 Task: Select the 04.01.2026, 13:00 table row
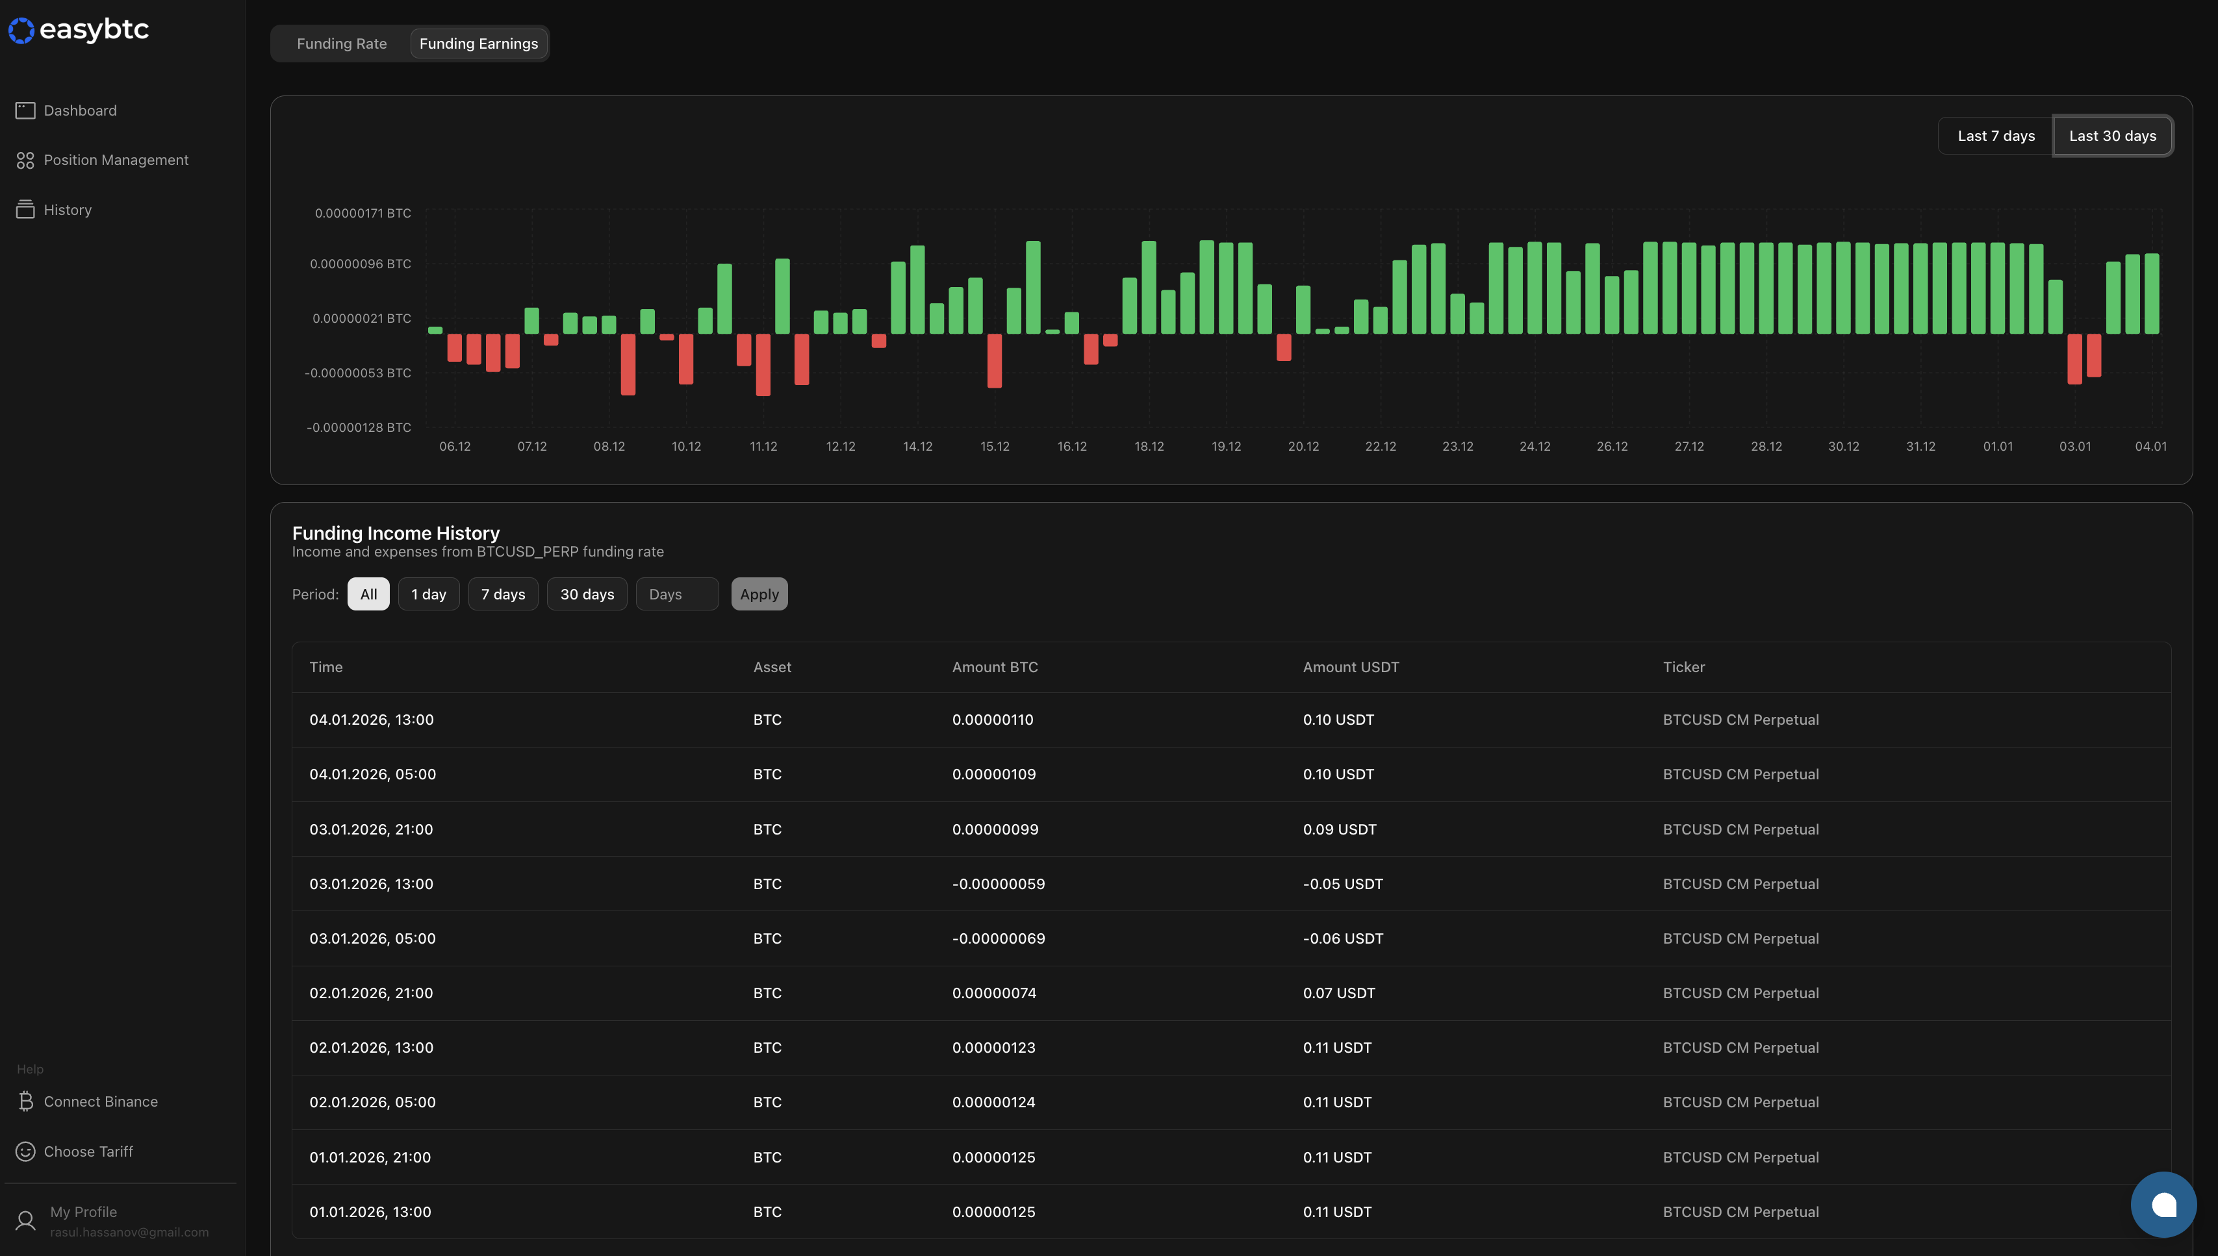(1035, 718)
